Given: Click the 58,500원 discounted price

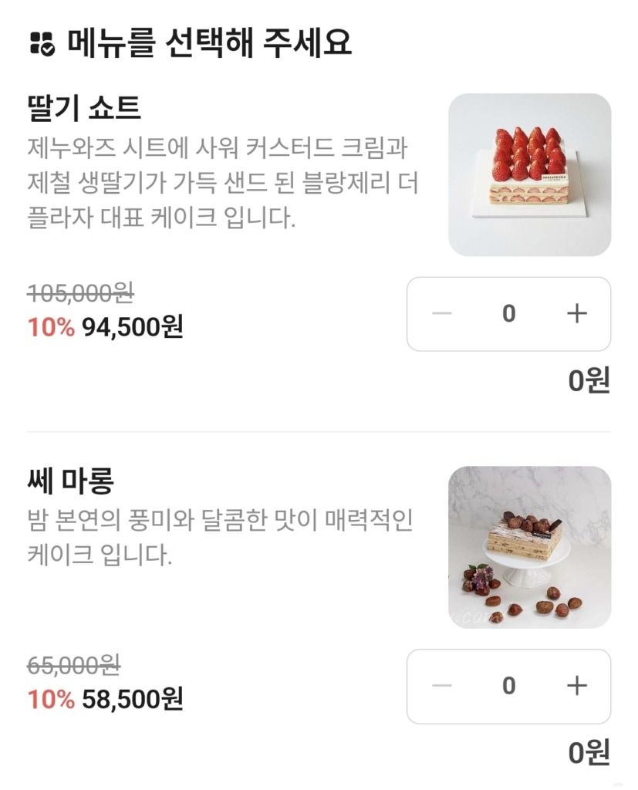Looking at the screenshot, I should pyautogui.click(x=132, y=700).
